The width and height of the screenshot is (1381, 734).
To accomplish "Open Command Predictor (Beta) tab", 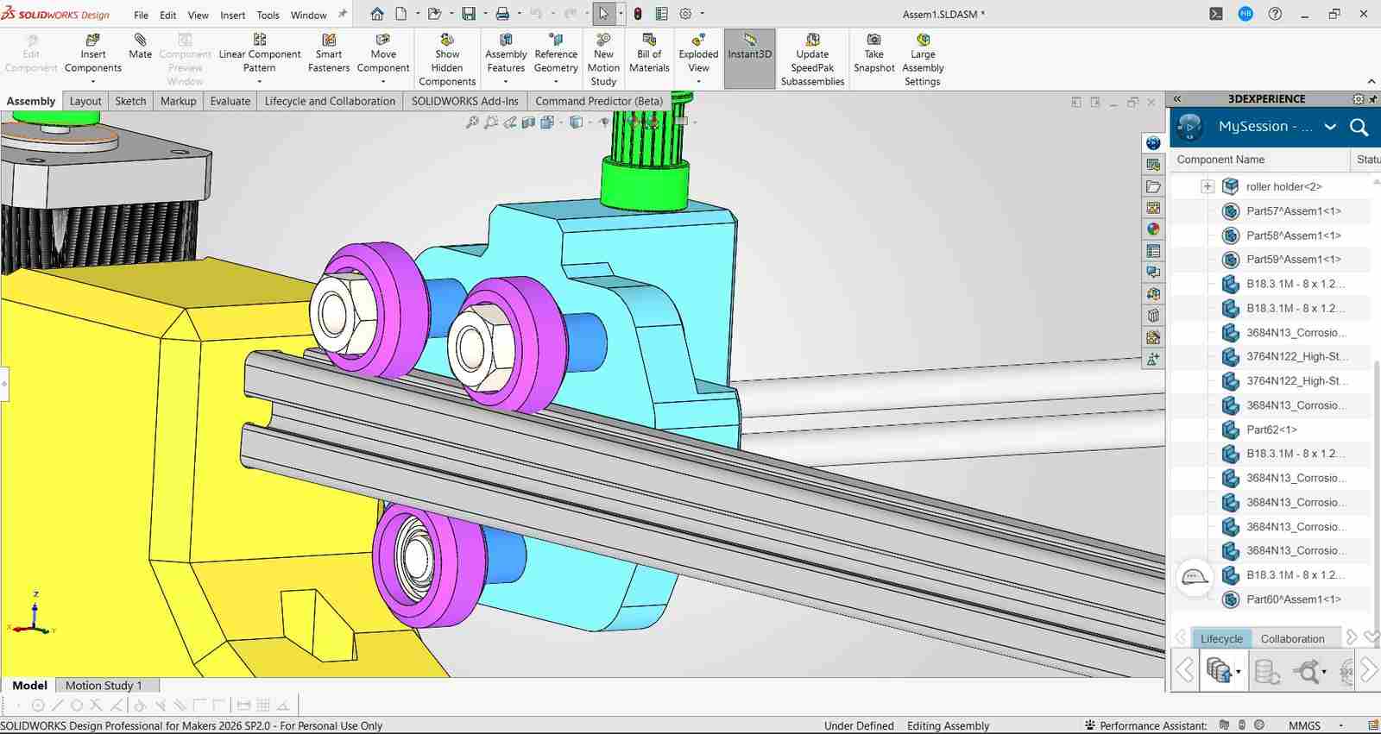I will tap(599, 101).
